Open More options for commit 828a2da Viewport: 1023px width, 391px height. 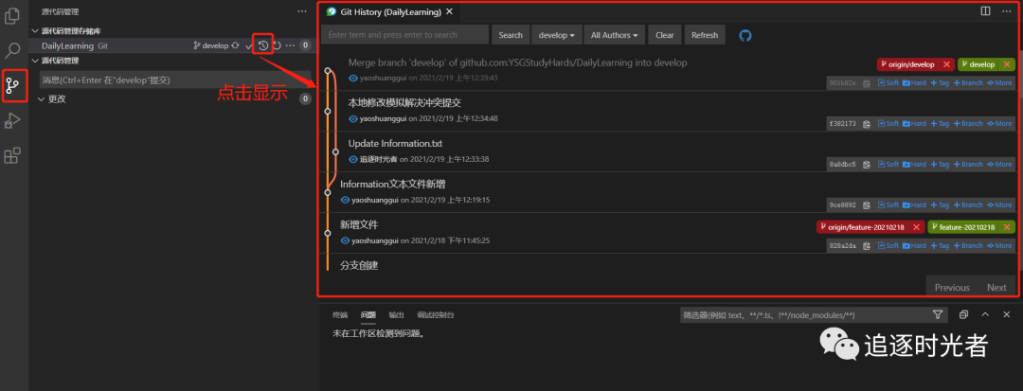click(999, 246)
